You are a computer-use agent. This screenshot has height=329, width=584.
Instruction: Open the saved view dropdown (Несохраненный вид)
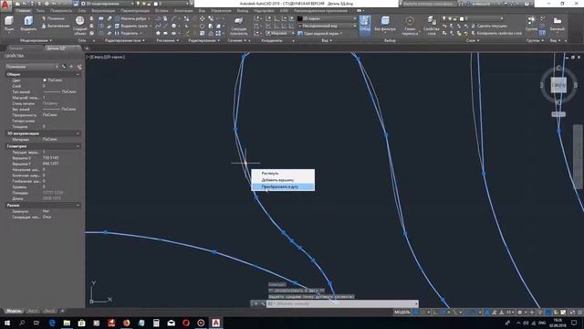(327, 27)
